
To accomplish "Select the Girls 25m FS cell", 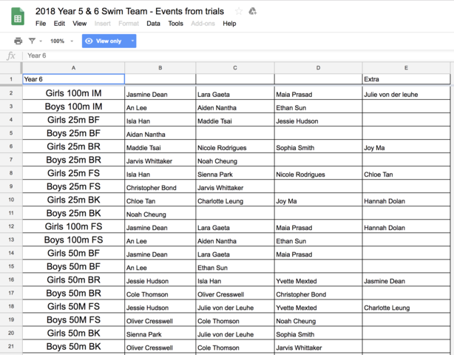I will [73, 173].
